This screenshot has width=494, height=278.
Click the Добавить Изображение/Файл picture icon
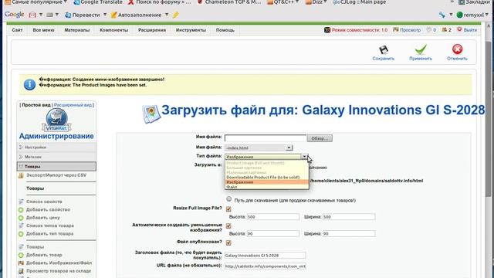click(21, 263)
